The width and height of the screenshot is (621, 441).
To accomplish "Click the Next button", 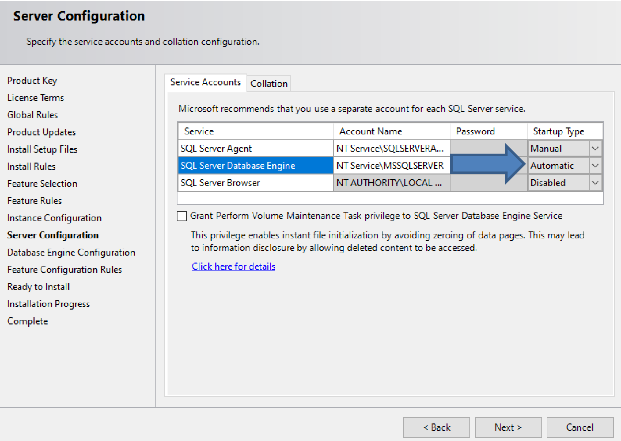I will tap(508, 427).
